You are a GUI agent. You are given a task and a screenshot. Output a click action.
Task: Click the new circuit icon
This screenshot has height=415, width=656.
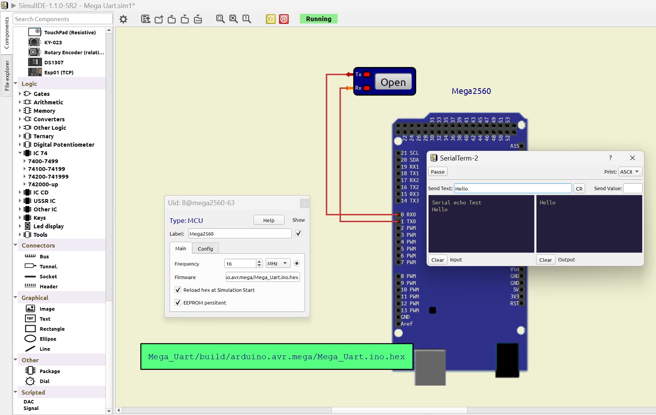click(159, 19)
